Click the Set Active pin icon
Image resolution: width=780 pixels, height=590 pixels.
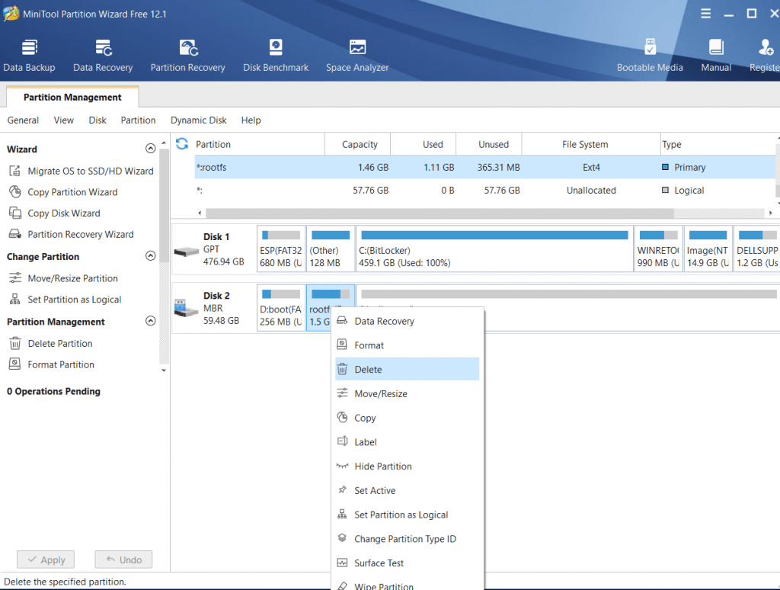(x=342, y=490)
